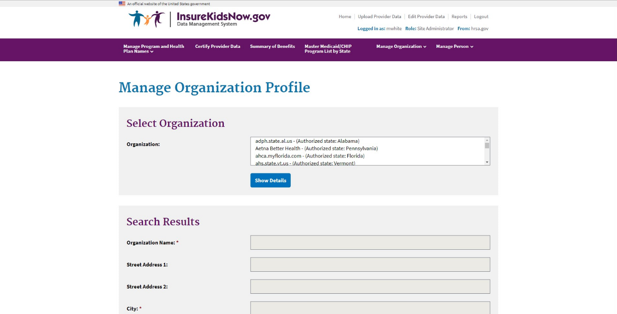This screenshot has height=314, width=617.
Task: Open the Upload Provider Data link
Action: click(379, 16)
